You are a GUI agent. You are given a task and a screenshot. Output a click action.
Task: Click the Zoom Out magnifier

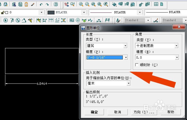[x=87, y=4]
